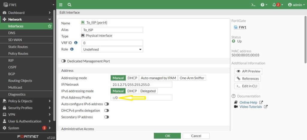Screen dimensions: 307x140
Task: Open the help question mark menu
Action: point(264,5)
